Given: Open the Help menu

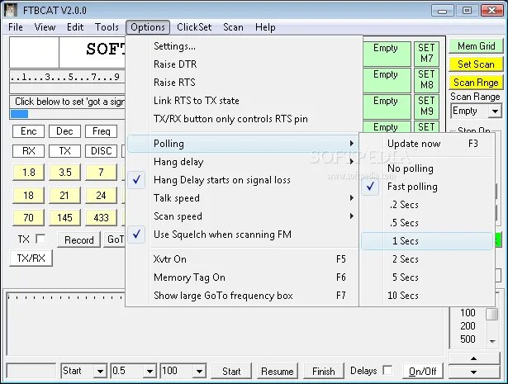Looking at the screenshot, I should pos(265,27).
